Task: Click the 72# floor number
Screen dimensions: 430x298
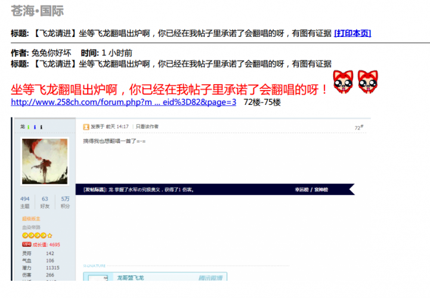Action: point(358,128)
